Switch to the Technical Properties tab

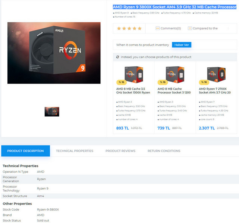pos(75,151)
